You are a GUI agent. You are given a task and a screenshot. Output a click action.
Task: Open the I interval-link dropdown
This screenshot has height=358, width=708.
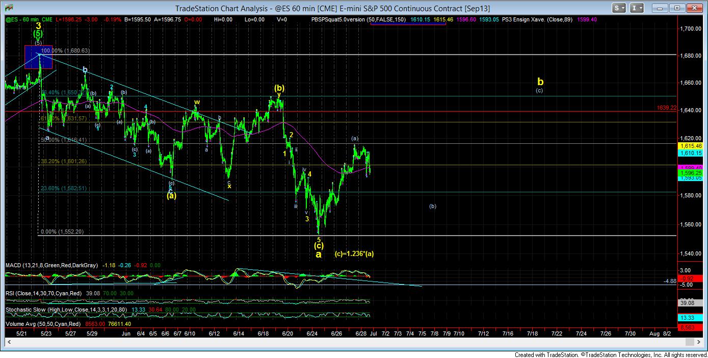[x=637, y=8]
